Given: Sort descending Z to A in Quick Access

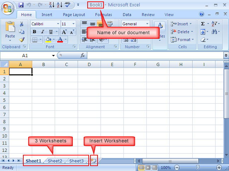Looking at the screenshot, I should coord(52,5).
